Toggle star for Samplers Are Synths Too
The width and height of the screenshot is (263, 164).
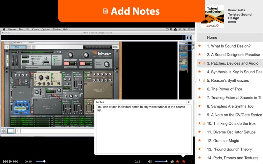(200, 106)
